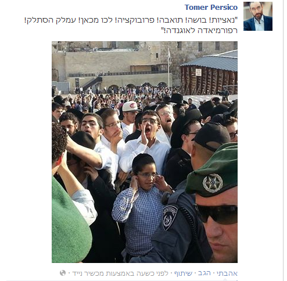
Task: Like the post via אהבתי
Action: (227, 273)
